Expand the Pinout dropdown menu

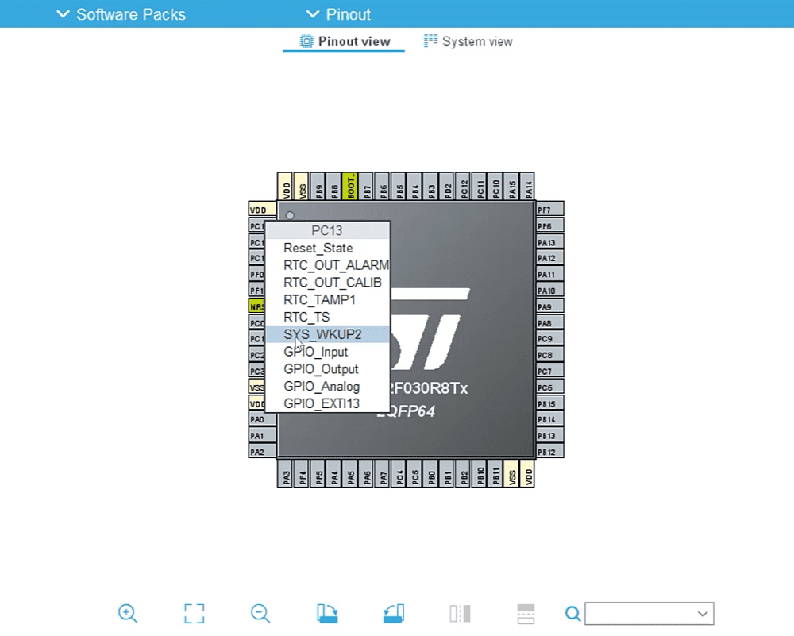tap(338, 14)
